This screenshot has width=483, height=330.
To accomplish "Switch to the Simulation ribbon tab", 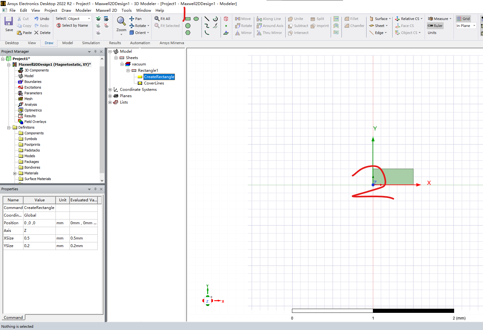I will (91, 43).
